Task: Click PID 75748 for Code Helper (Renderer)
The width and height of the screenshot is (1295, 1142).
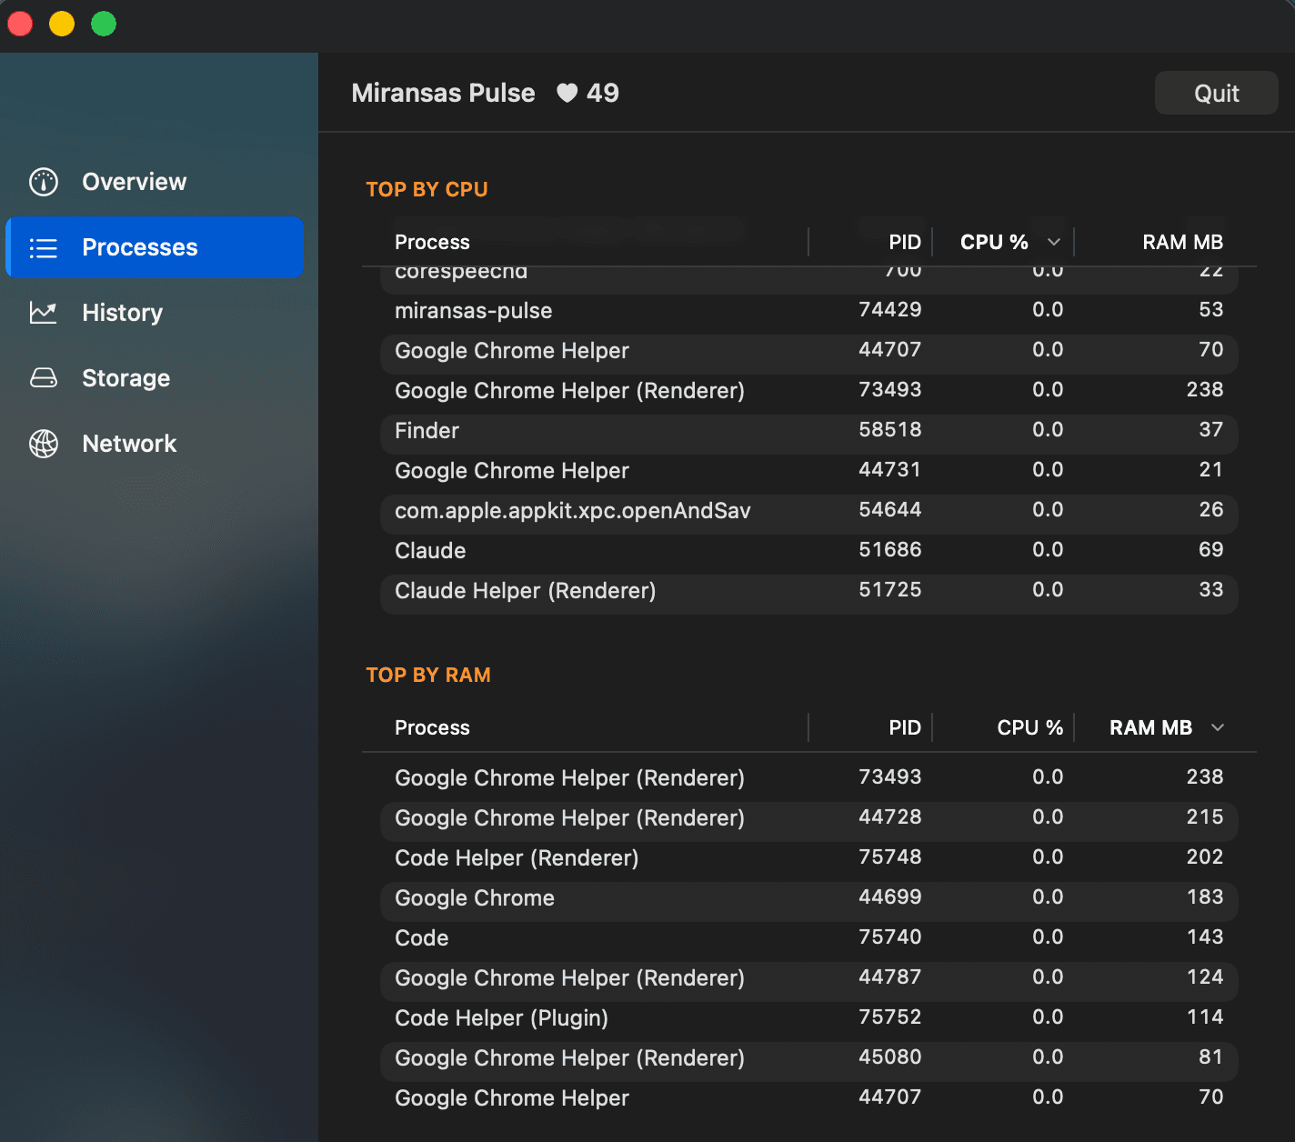Action: pos(890,857)
